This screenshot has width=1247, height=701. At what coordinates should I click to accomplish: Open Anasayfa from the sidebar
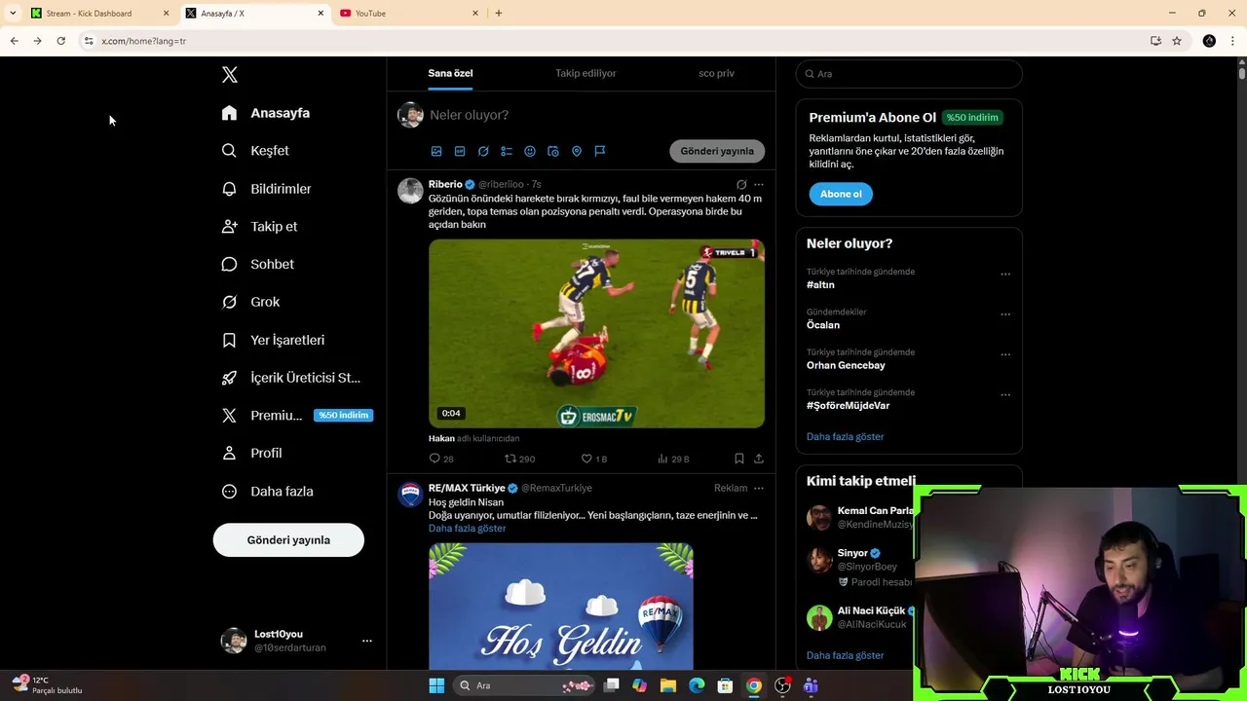point(266,113)
